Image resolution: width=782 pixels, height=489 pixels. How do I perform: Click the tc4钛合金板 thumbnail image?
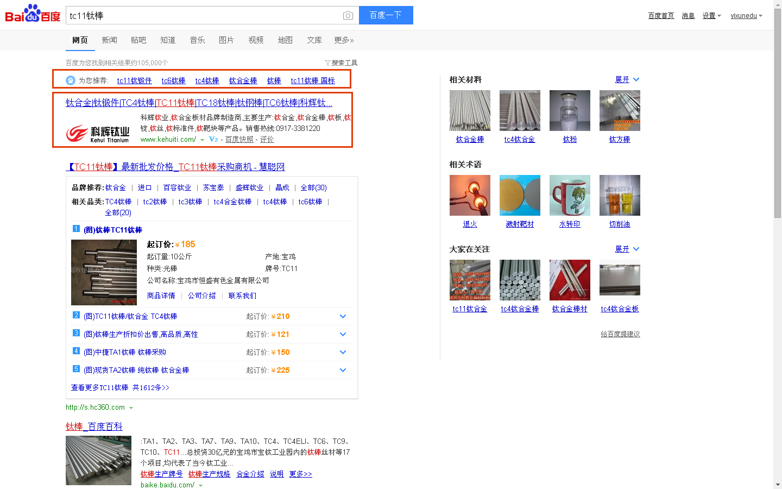(620, 280)
